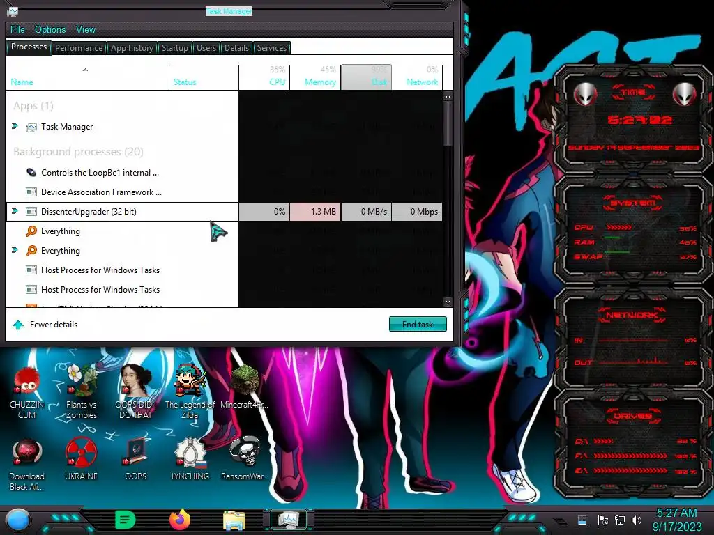
Task: Open the Download Black Ali... shortcut
Action: [27, 465]
